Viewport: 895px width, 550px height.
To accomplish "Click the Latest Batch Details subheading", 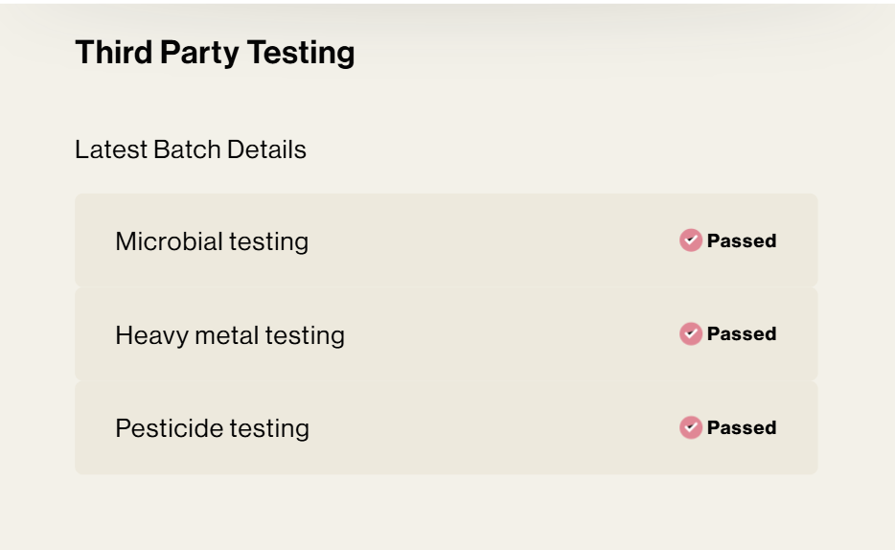I will point(191,149).
